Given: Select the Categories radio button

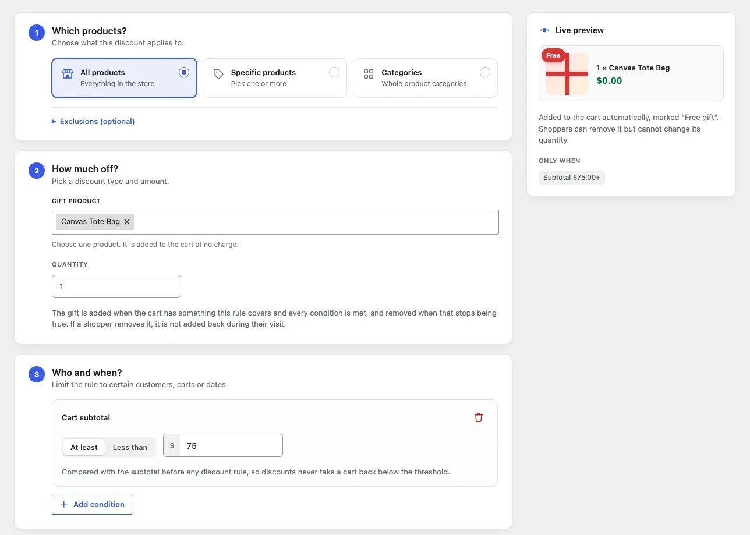Looking at the screenshot, I should point(485,72).
